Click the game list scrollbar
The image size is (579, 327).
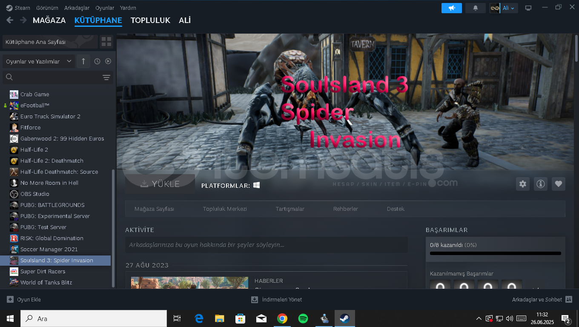click(113, 228)
